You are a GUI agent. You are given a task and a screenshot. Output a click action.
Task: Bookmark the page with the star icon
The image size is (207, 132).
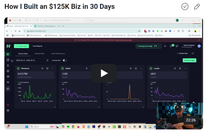(x=139, y=31)
